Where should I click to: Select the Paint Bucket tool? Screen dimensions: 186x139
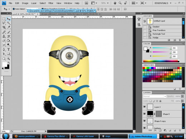point(9,41)
